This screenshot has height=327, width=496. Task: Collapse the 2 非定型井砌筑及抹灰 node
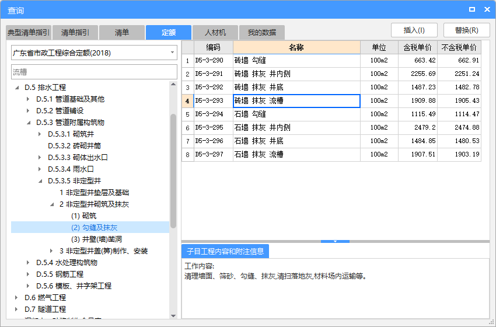[52, 204]
